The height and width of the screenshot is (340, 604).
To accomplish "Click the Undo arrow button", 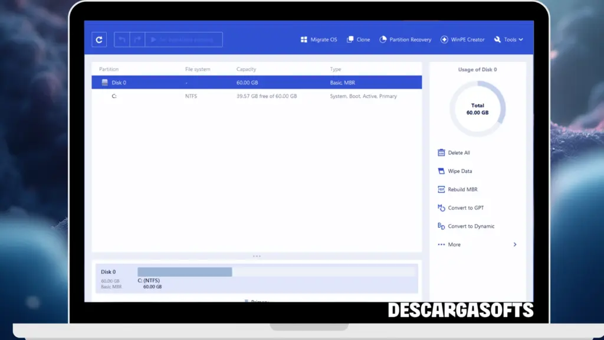I will click(x=122, y=40).
